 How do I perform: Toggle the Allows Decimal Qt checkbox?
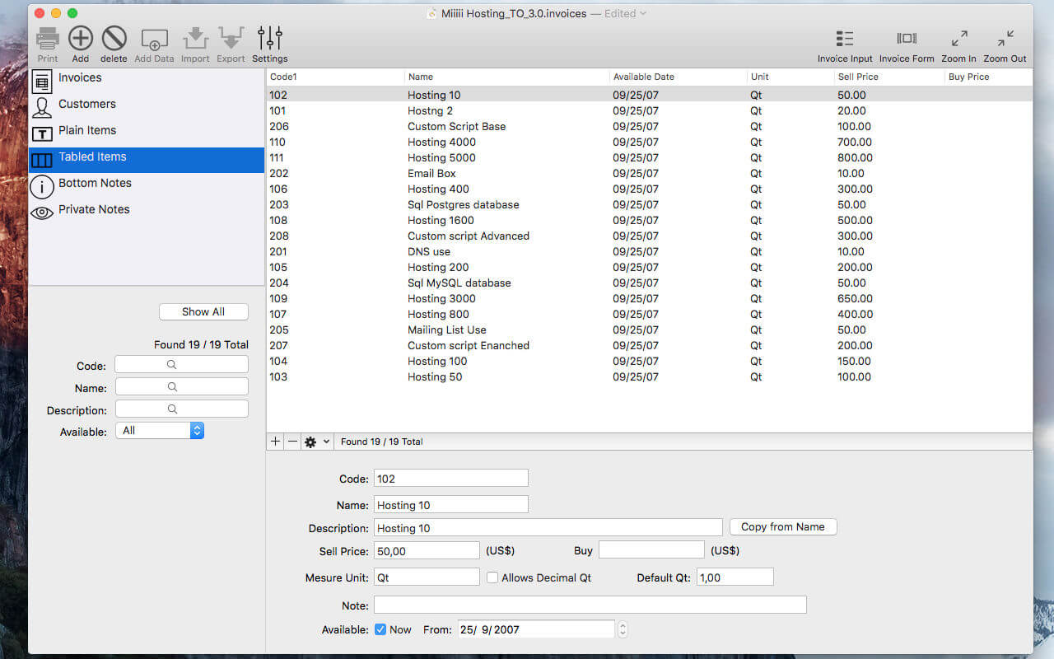[492, 577]
